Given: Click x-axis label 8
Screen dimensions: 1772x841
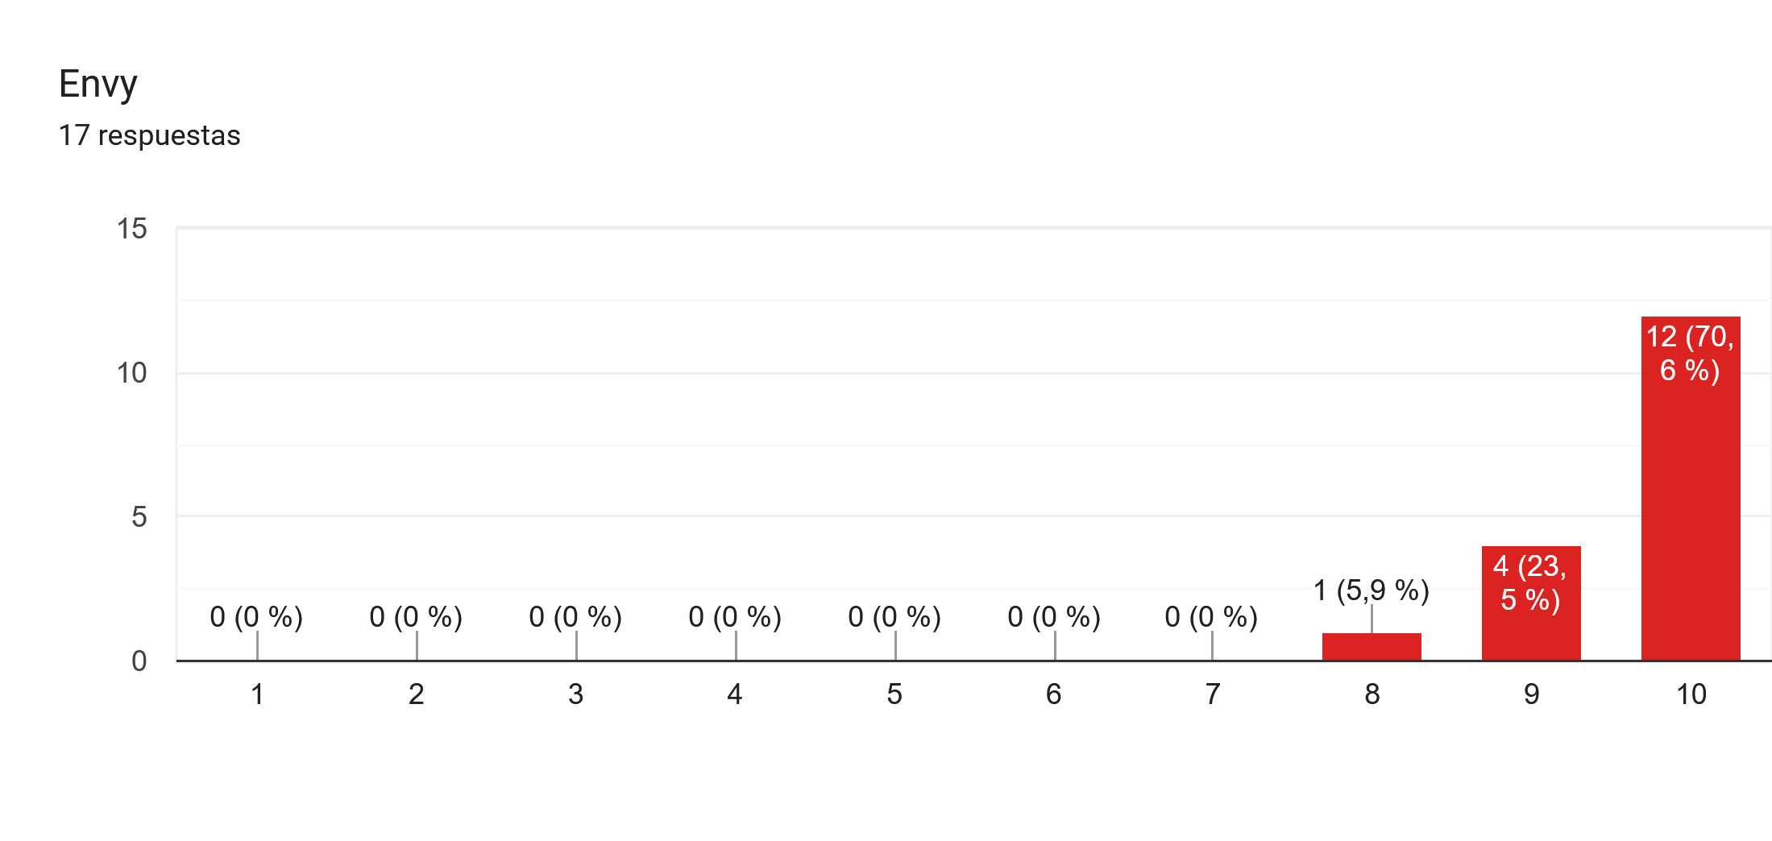Looking at the screenshot, I should (x=1372, y=694).
